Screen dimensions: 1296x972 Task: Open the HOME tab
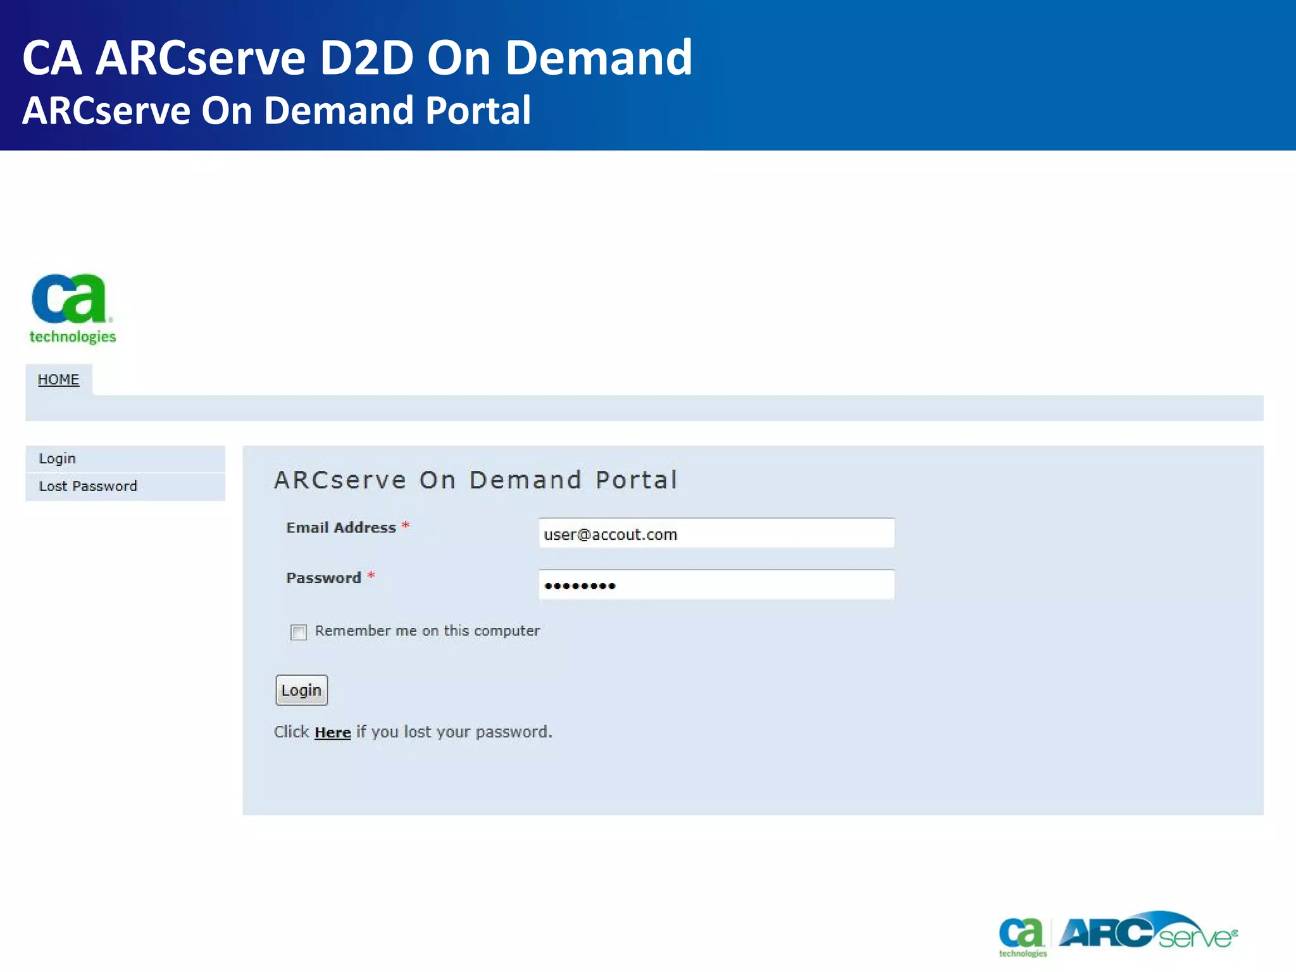point(58,380)
